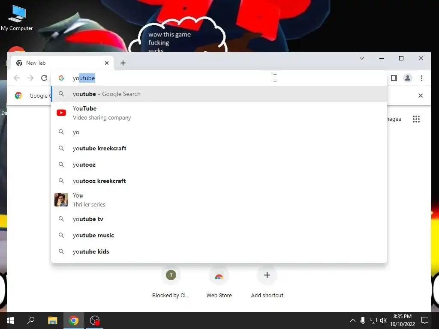Open the volume speaker tray icon
439x329 pixels.
coord(383,320)
